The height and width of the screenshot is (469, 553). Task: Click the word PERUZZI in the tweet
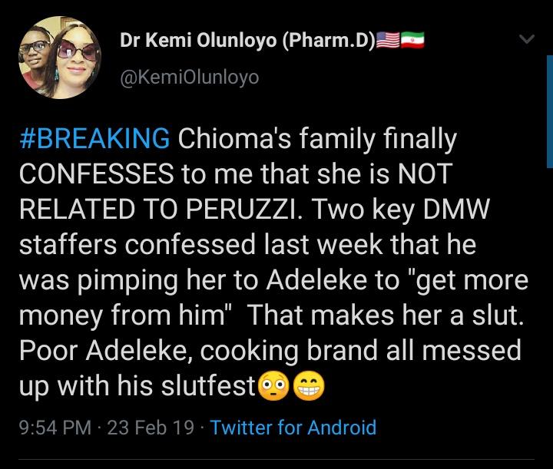pyautogui.click(x=239, y=210)
